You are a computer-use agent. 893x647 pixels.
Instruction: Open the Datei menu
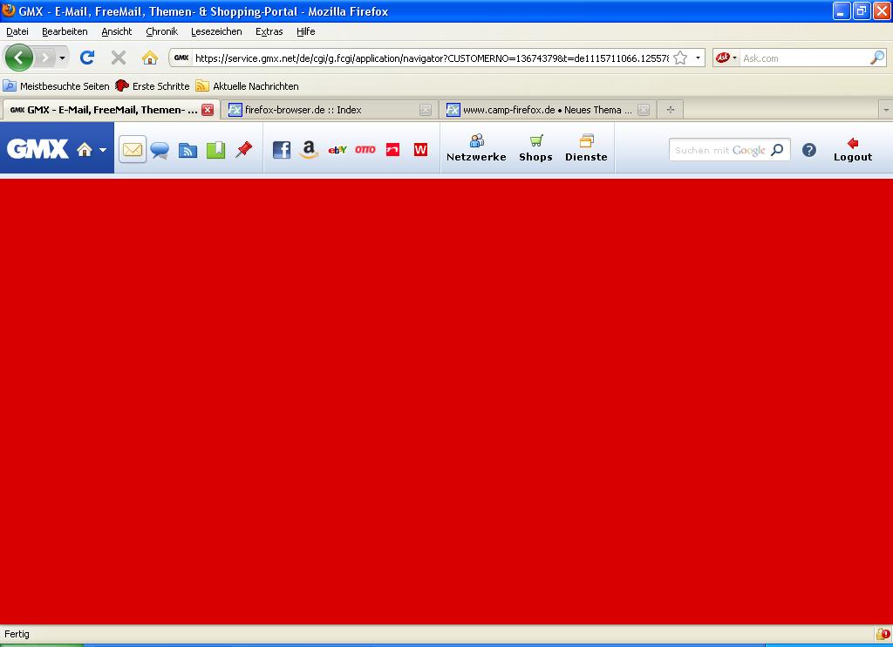click(x=17, y=31)
